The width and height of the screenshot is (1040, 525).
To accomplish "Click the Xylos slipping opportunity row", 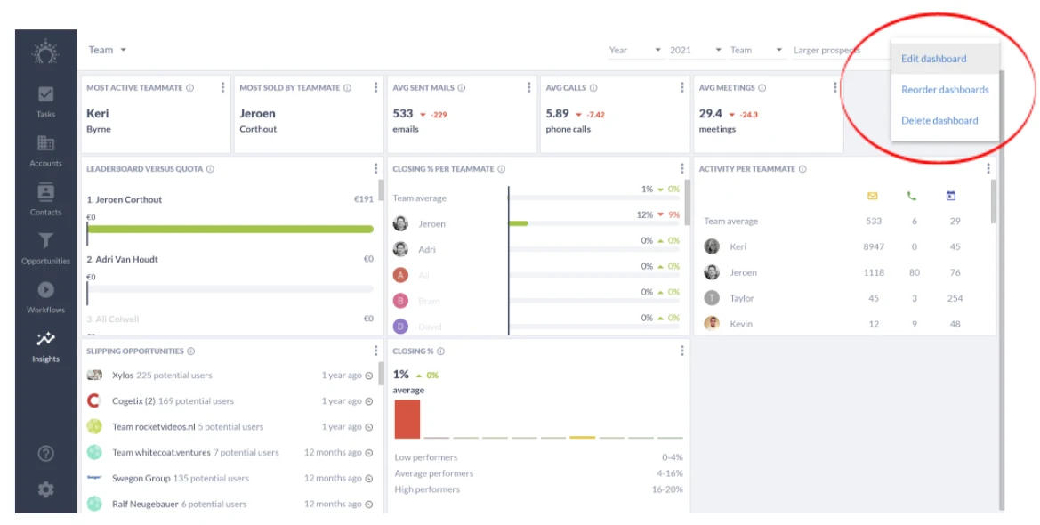I will pos(230,375).
